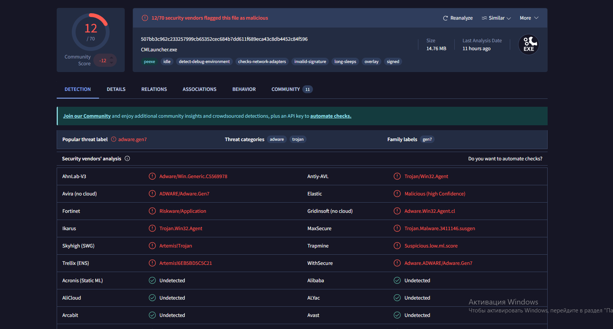Click the 11 hours ago analysis date
The image size is (613, 329).
pyautogui.click(x=477, y=49)
